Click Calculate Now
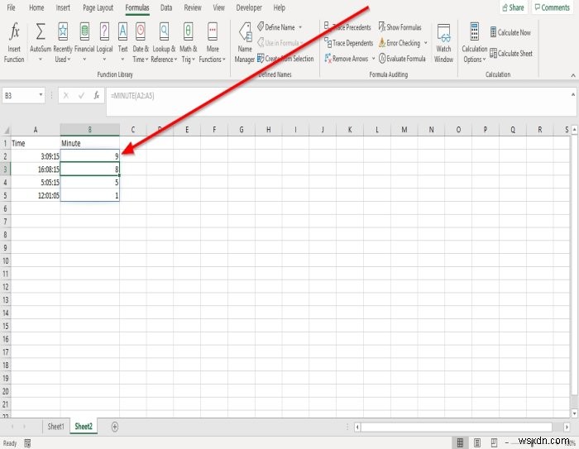This screenshot has height=449, width=579. 510,32
